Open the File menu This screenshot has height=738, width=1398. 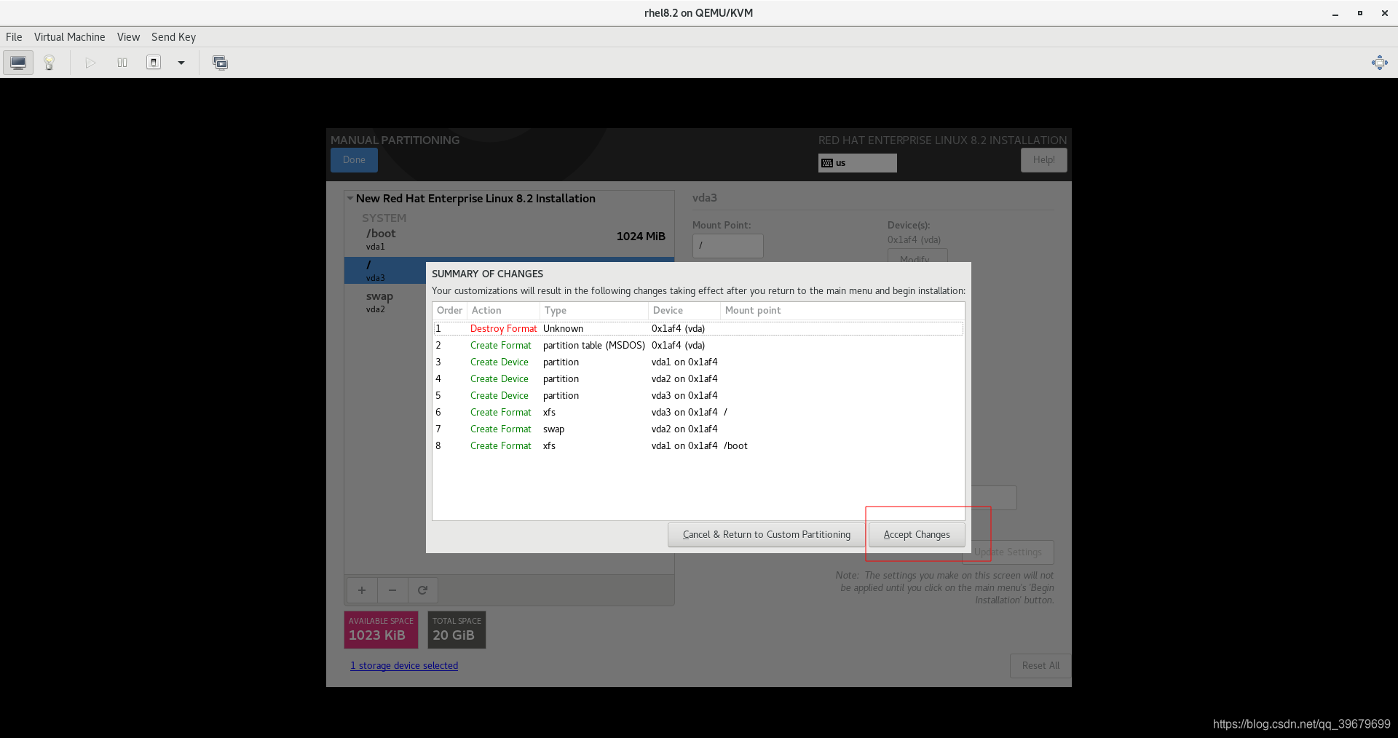pos(14,37)
